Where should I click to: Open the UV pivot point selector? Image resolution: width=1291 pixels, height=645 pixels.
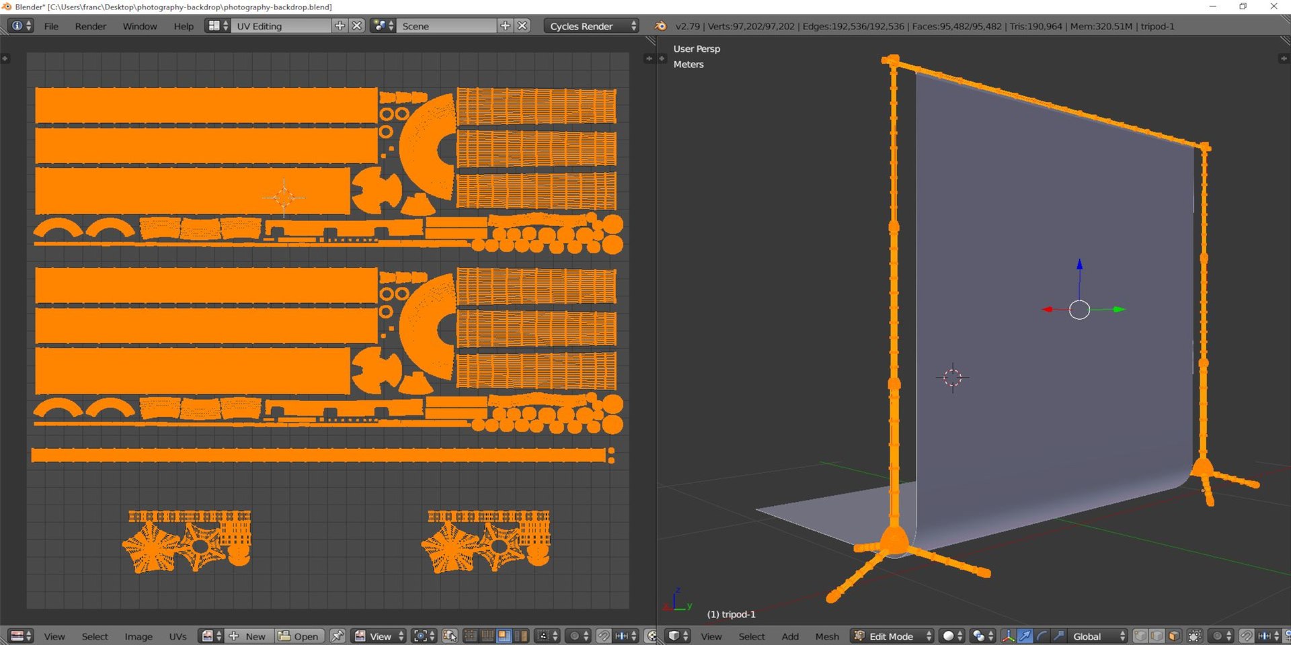tap(425, 636)
